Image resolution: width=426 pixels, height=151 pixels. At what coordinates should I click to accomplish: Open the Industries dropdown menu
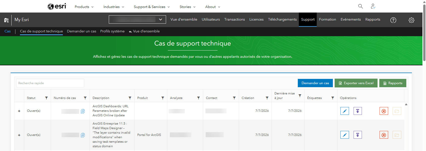[114, 7]
